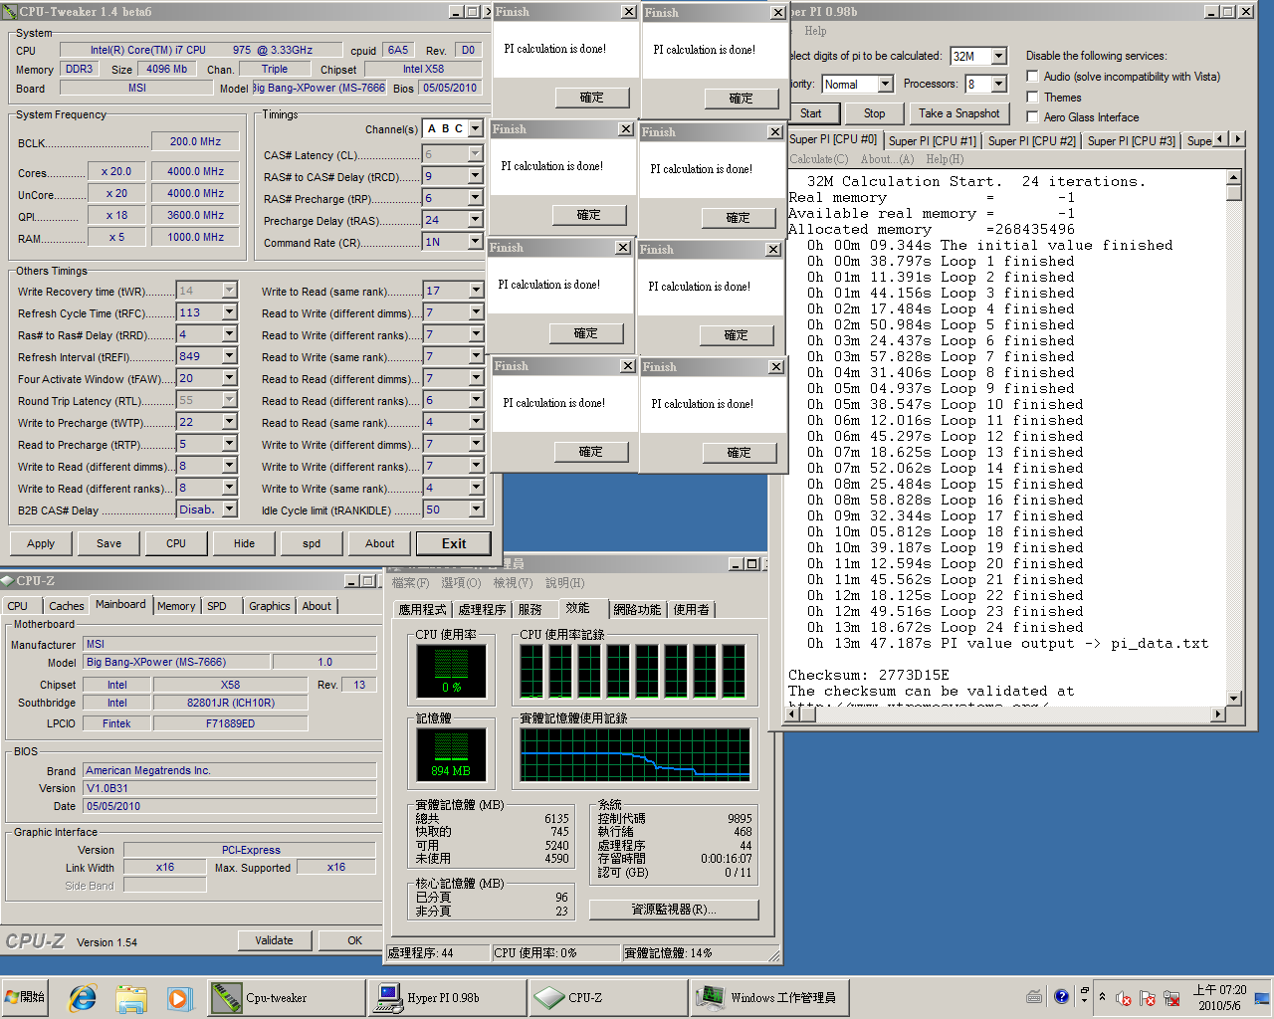Screen dimensions: 1274x1019
Task: Open the priority Normal dropdown
Action: tap(886, 84)
